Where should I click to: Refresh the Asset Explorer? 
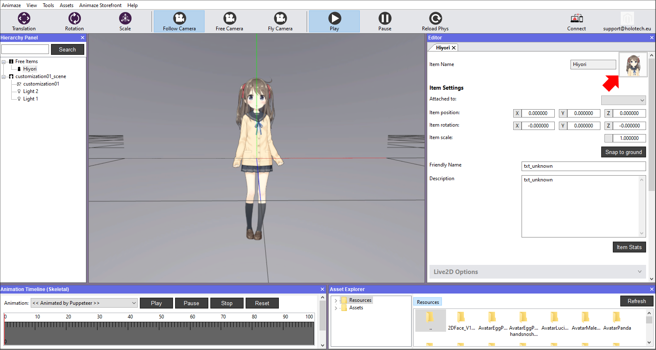pyautogui.click(x=636, y=301)
